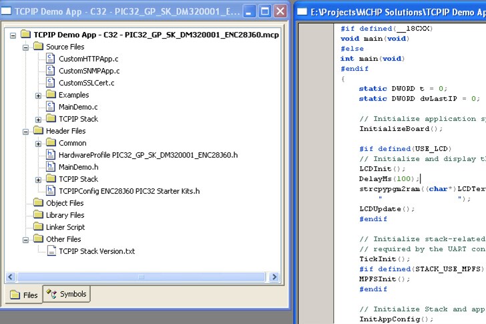This screenshot has height=324, width=486.
Task: Select Object Files label
Action: click(x=65, y=203)
